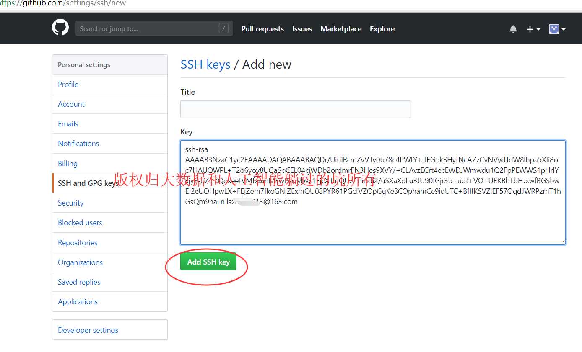Screen dimensions: 582x352
Task: Click the Add SSH key button
Action: point(208,262)
